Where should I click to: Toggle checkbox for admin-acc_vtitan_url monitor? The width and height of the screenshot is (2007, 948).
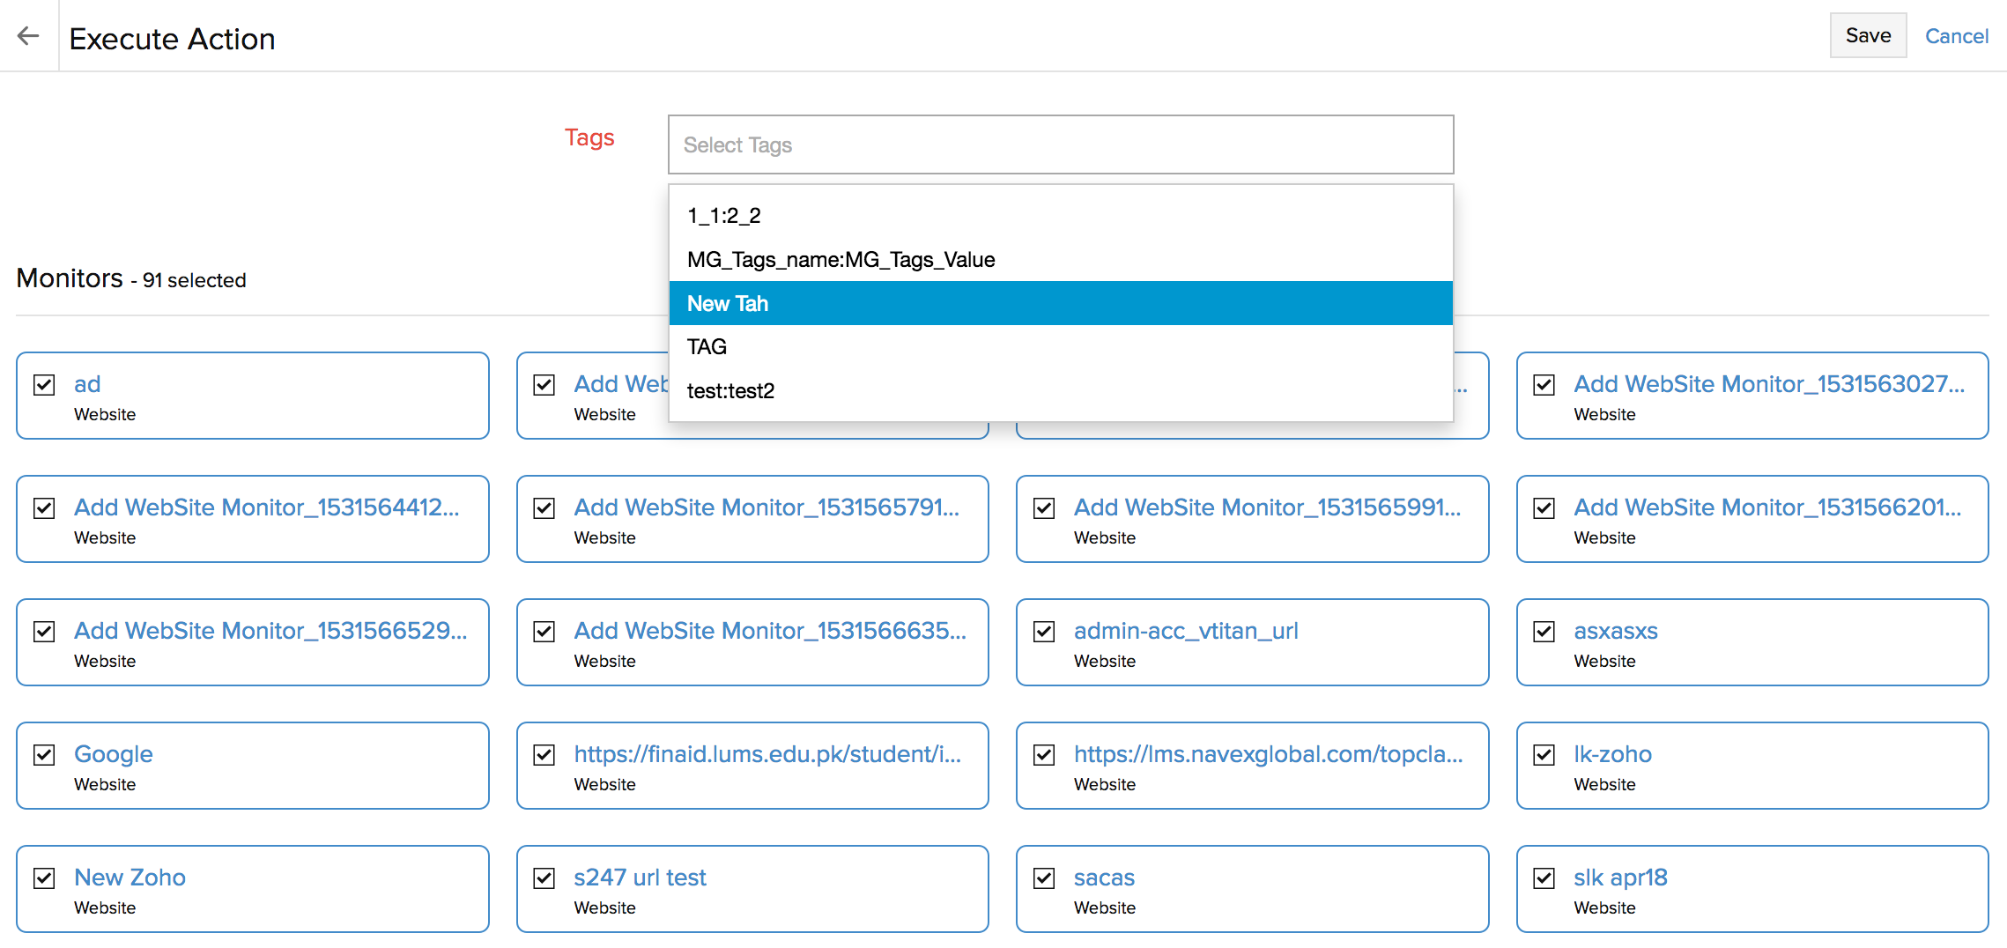point(1044,632)
